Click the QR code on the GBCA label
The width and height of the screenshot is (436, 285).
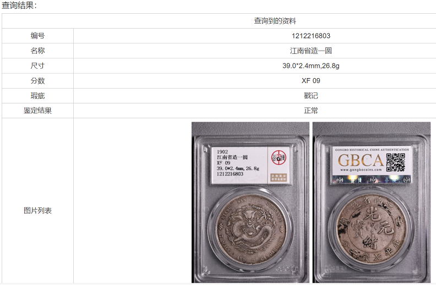click(x=395, y=162)
